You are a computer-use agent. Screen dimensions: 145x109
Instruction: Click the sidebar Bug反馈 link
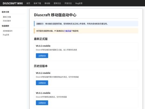tap(6, 35)
